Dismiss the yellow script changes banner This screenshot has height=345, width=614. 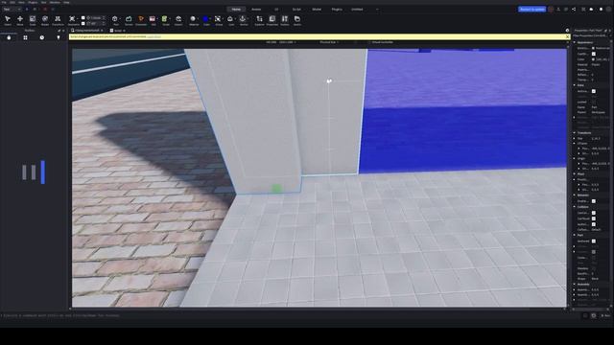click(567, 36)
